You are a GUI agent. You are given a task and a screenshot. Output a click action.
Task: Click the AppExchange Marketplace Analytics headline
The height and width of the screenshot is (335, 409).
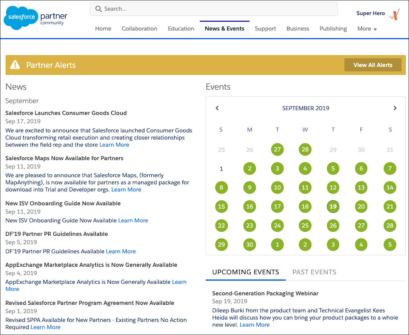point(91,265)
